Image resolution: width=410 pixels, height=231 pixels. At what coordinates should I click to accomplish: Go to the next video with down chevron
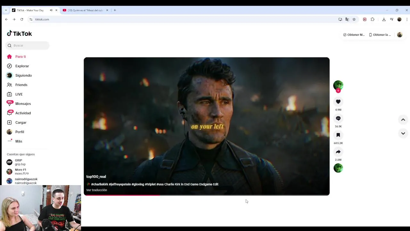[403, 133]
